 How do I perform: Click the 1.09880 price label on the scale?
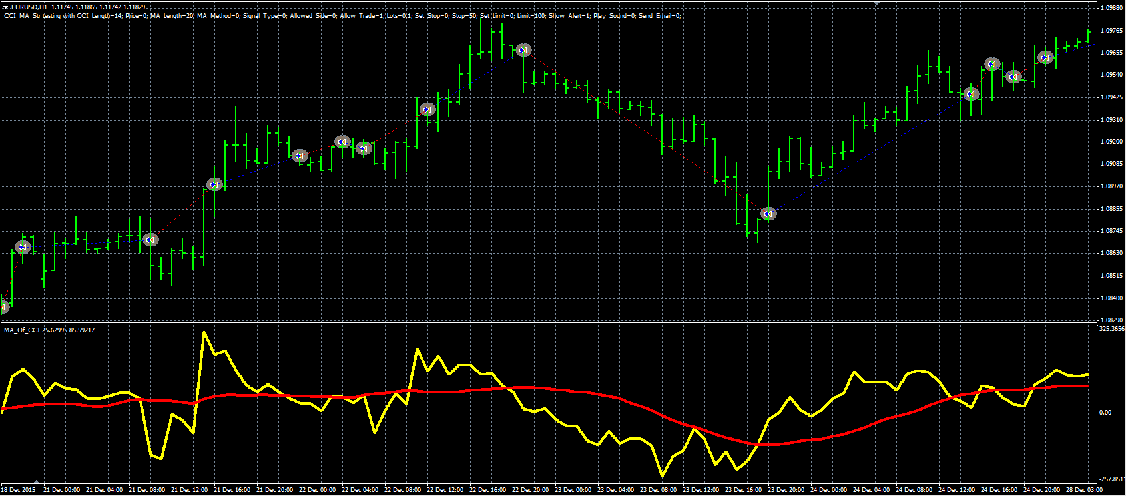click(1111, 8)
